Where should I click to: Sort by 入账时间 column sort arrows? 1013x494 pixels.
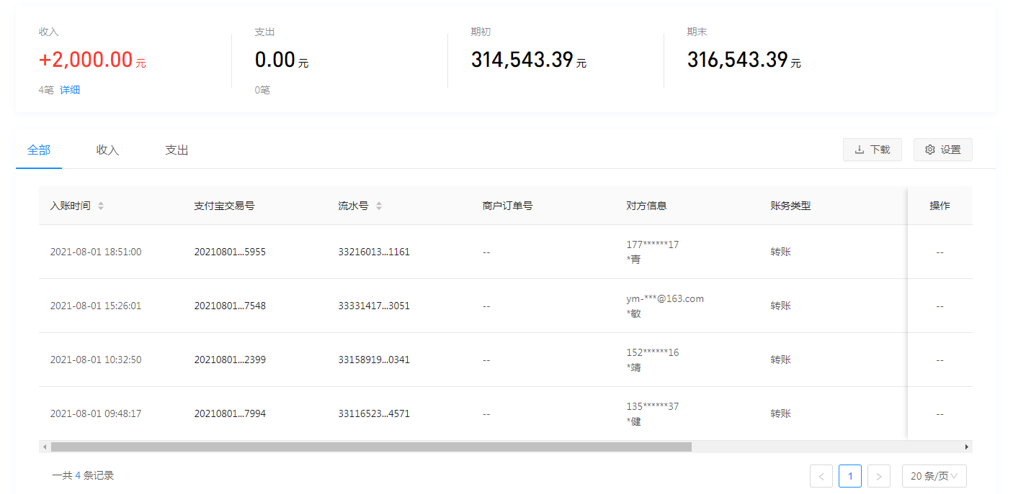[x=101, y=206]
